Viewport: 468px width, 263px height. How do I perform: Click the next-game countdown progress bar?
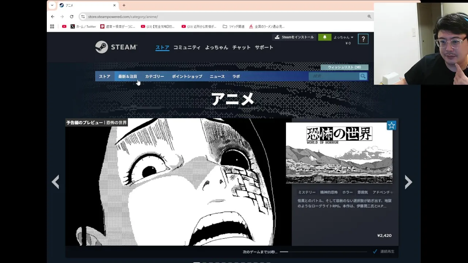click(x=324, y=252)
